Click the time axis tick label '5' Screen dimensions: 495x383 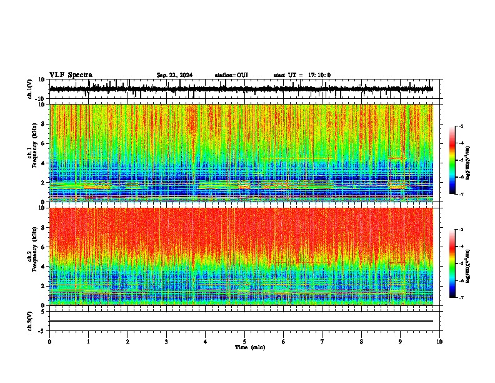pos(244,342)
